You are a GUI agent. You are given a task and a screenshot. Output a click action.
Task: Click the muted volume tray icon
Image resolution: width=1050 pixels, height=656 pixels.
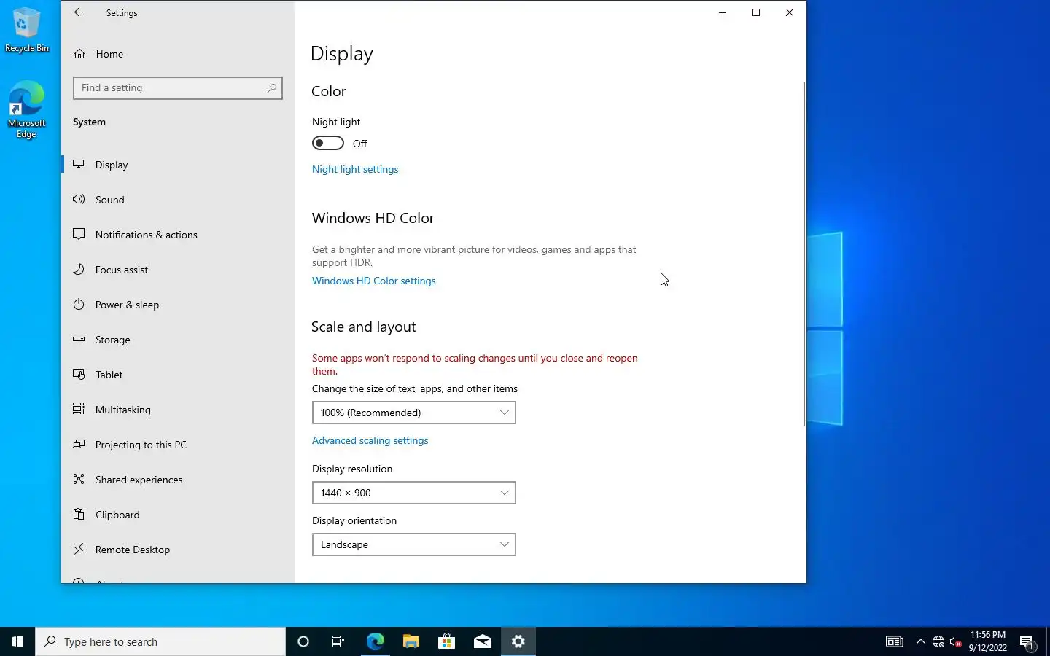(956, 642)
